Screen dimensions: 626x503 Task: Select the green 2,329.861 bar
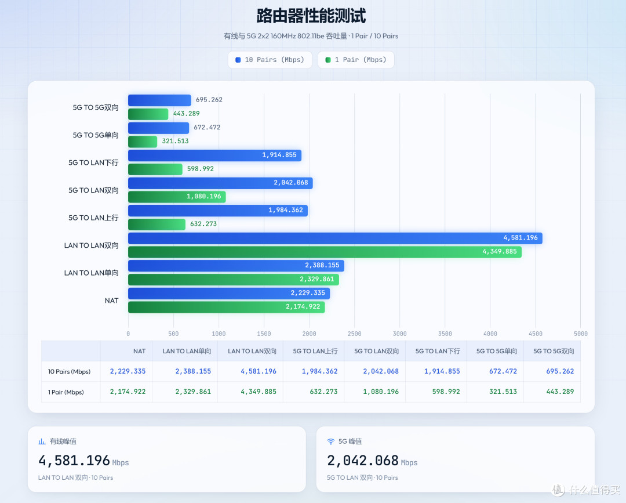click(234, 279)
